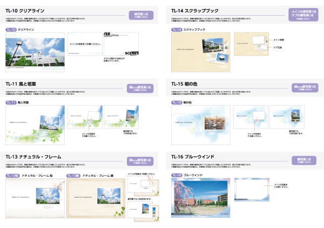Image resolution: width=324 pixels, height=228 pixels.
Task: Open the large TL-11 green leaves thumbnail
Action: [x=35, y=125]
